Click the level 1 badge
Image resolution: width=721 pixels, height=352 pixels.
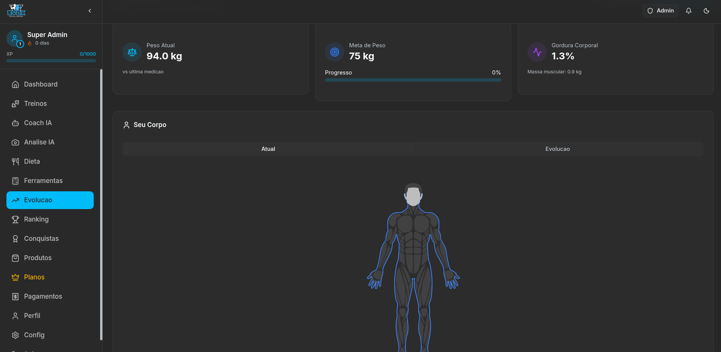[x=20, y=44]
